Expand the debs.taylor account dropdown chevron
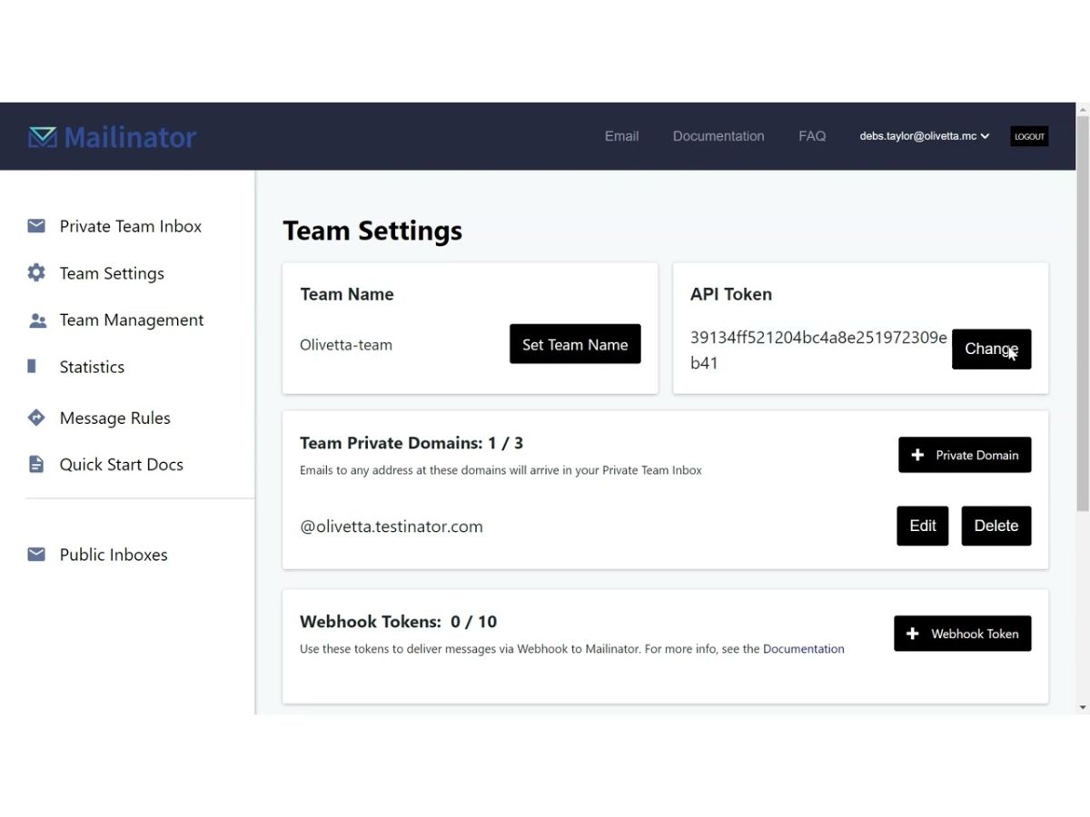 tap(985, 136)
